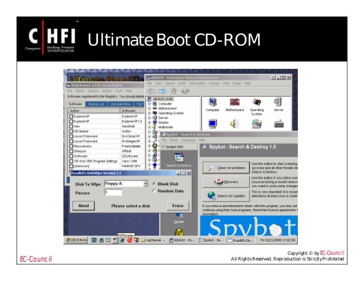This screenshot has width=364, height=281.
Task: Click the AIDA32 refresh toolbar icon
Action: (185, 91)
